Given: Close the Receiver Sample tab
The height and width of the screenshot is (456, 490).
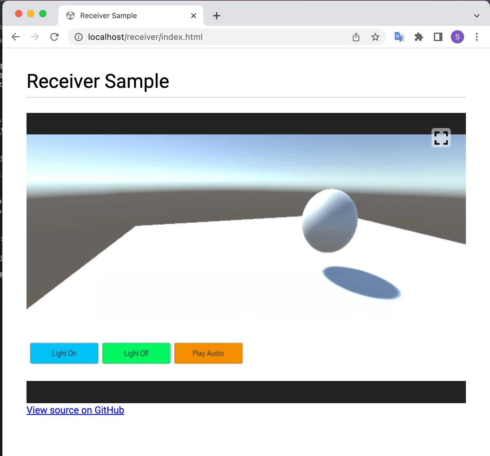Looking at the screenshot, I should [x=194, y=16].
